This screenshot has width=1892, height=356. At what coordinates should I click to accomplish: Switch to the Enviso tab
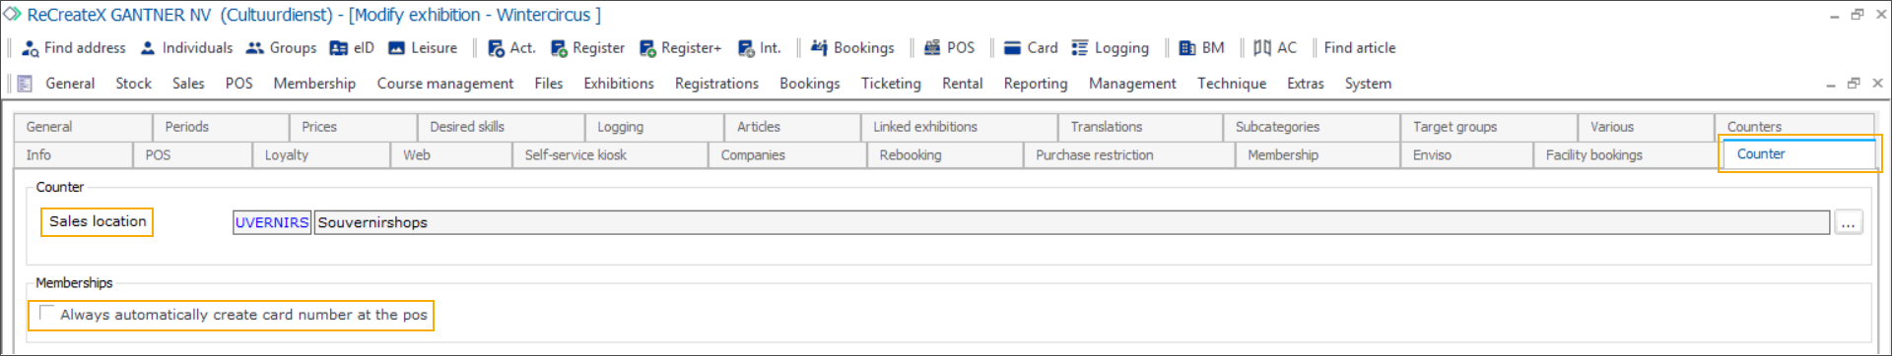1466,155
